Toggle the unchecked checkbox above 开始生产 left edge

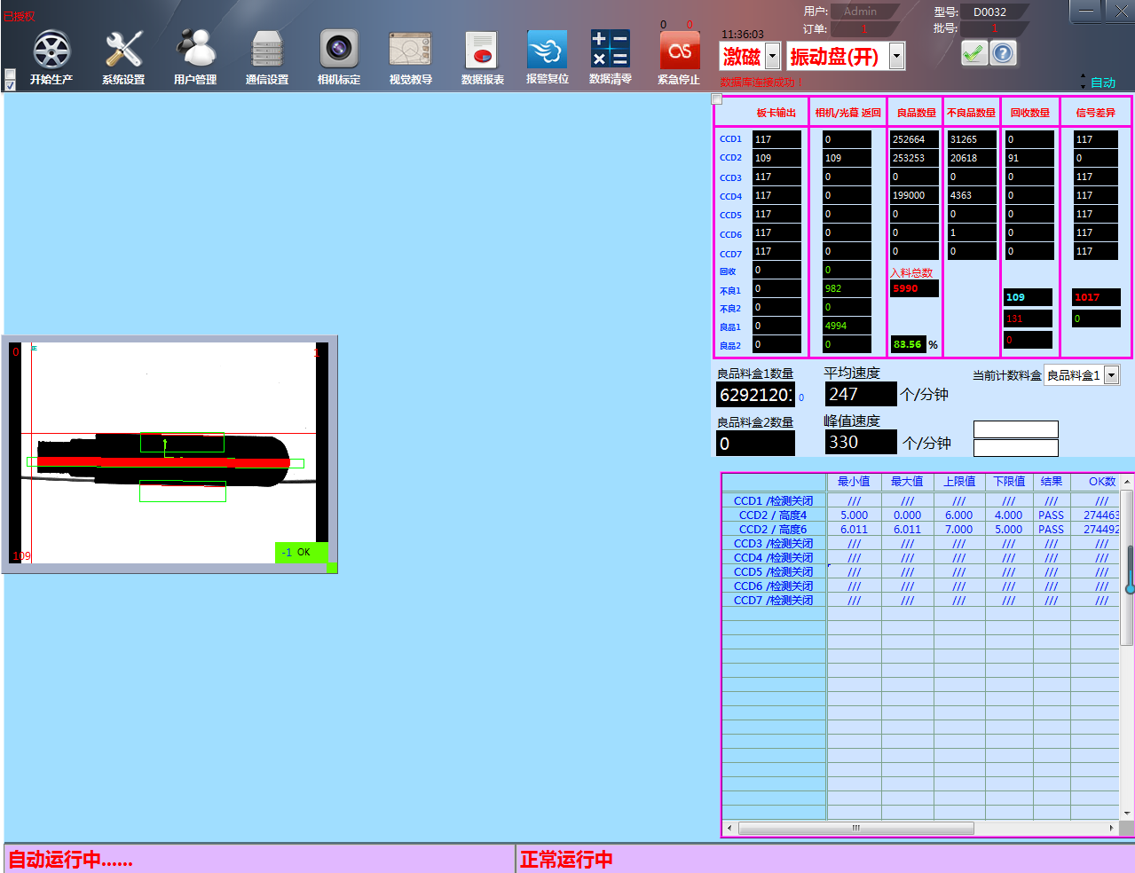10,75
